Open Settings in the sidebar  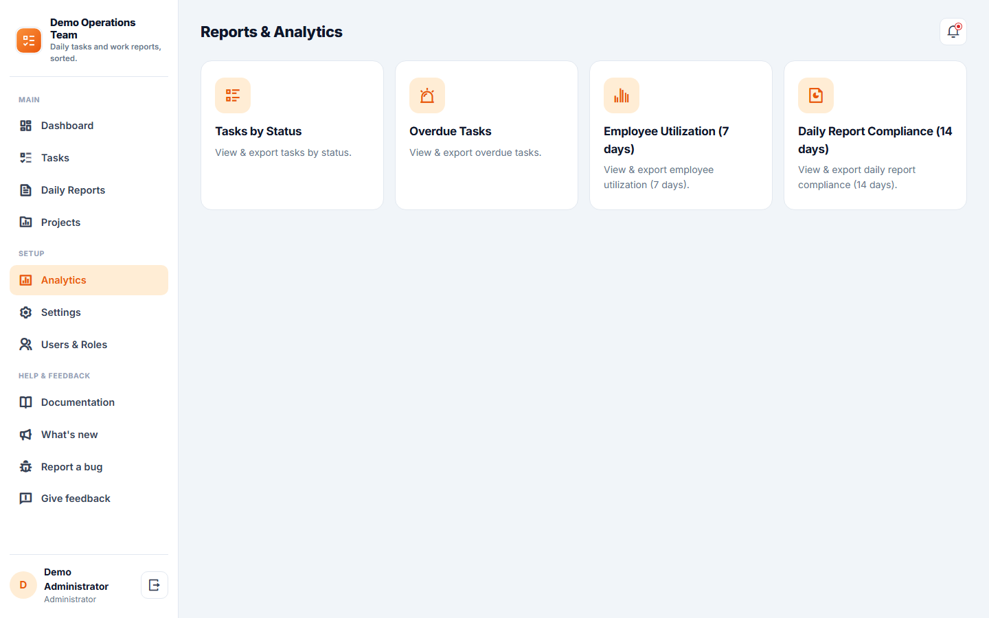(x=89, y=312)
